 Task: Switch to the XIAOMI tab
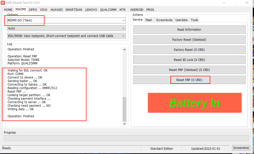20,9
